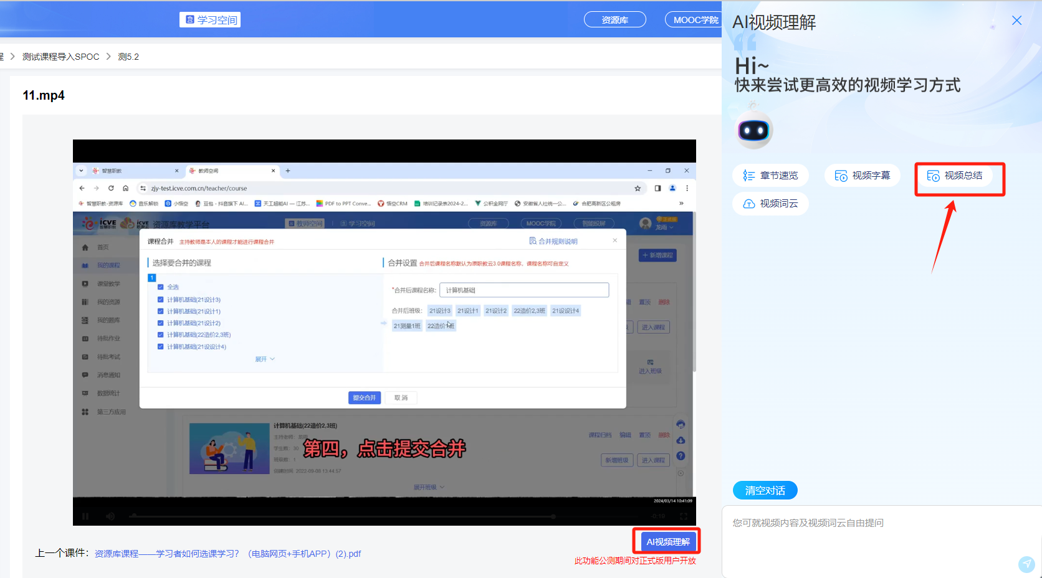Close the AI视频理解 panel with the X
Screen dimensions: 1042x578
[1016, 21]
